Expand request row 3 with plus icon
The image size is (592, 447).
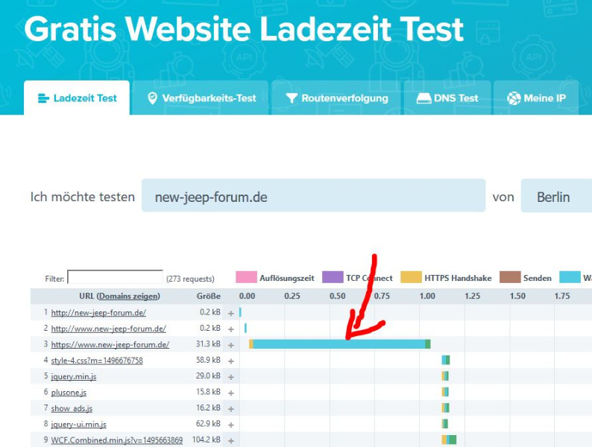click(x=231, y=345)
